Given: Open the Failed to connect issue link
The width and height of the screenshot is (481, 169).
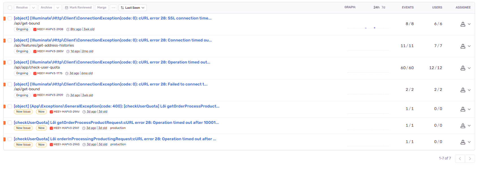Looking at the screenshot, I should coord(111,84).
